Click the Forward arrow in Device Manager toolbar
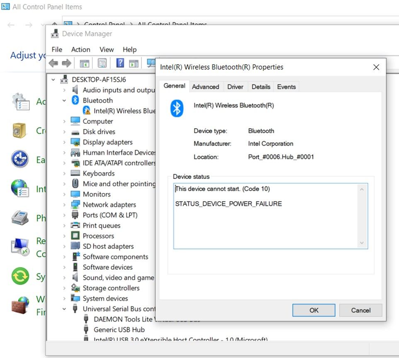The height and width of the screenshot is (358, 399). click(x=67, y=63)
